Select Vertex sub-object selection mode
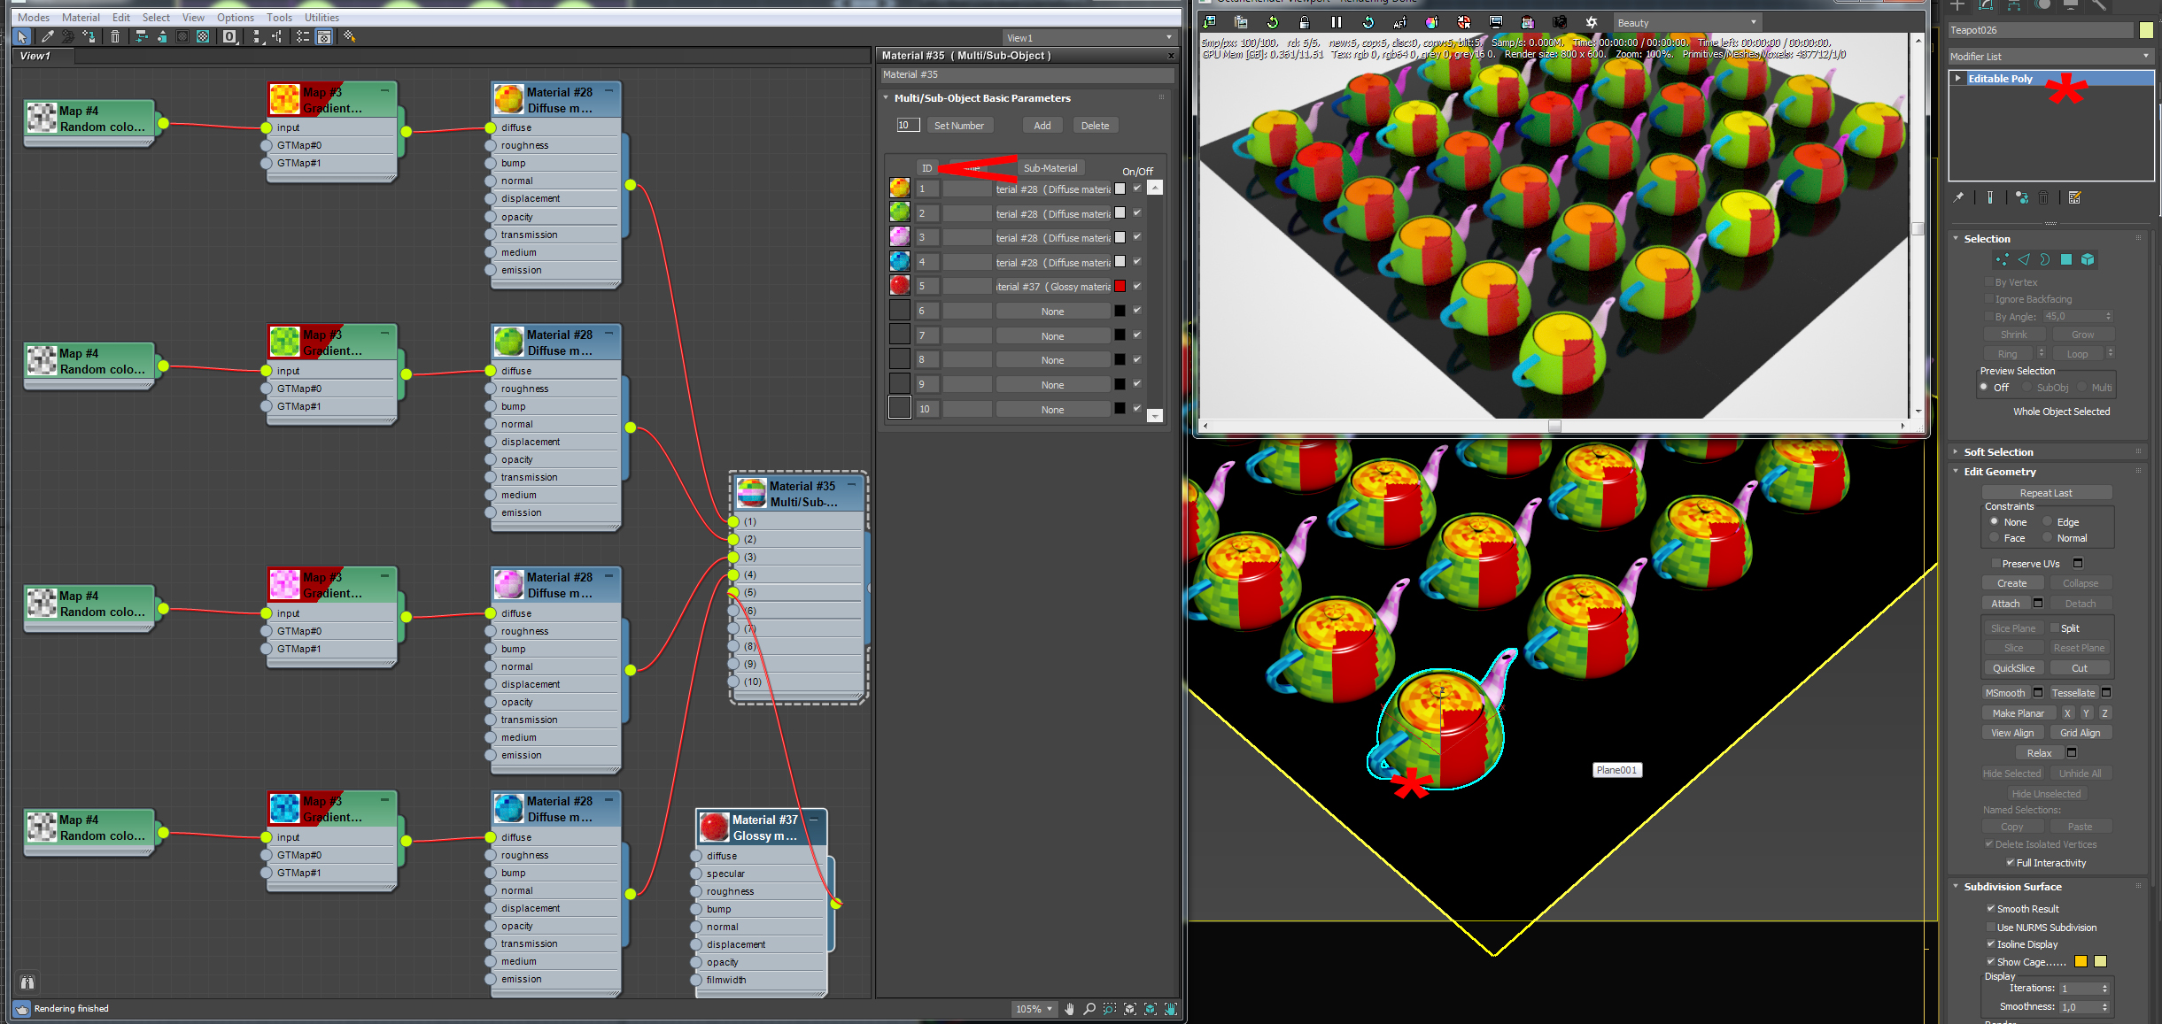This screenshot has width=2162, height=1024. (x=2002, y=259)
